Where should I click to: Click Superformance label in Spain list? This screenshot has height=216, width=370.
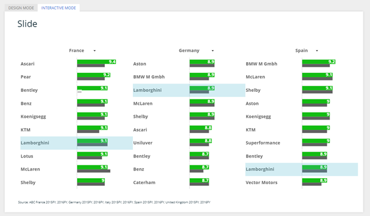click(x=263, y=143)
